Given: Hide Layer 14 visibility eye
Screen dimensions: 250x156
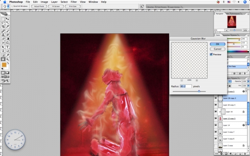Looking at the screenshot, I should coord(215,125).
